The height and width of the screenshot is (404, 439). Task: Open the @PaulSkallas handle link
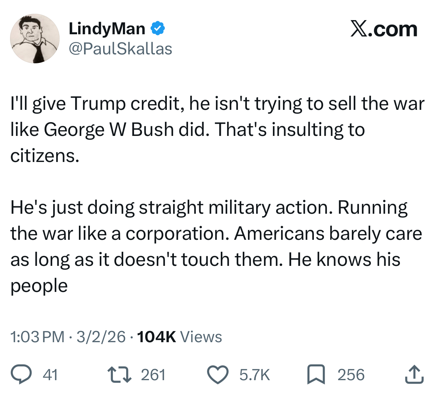click(120, 49)
